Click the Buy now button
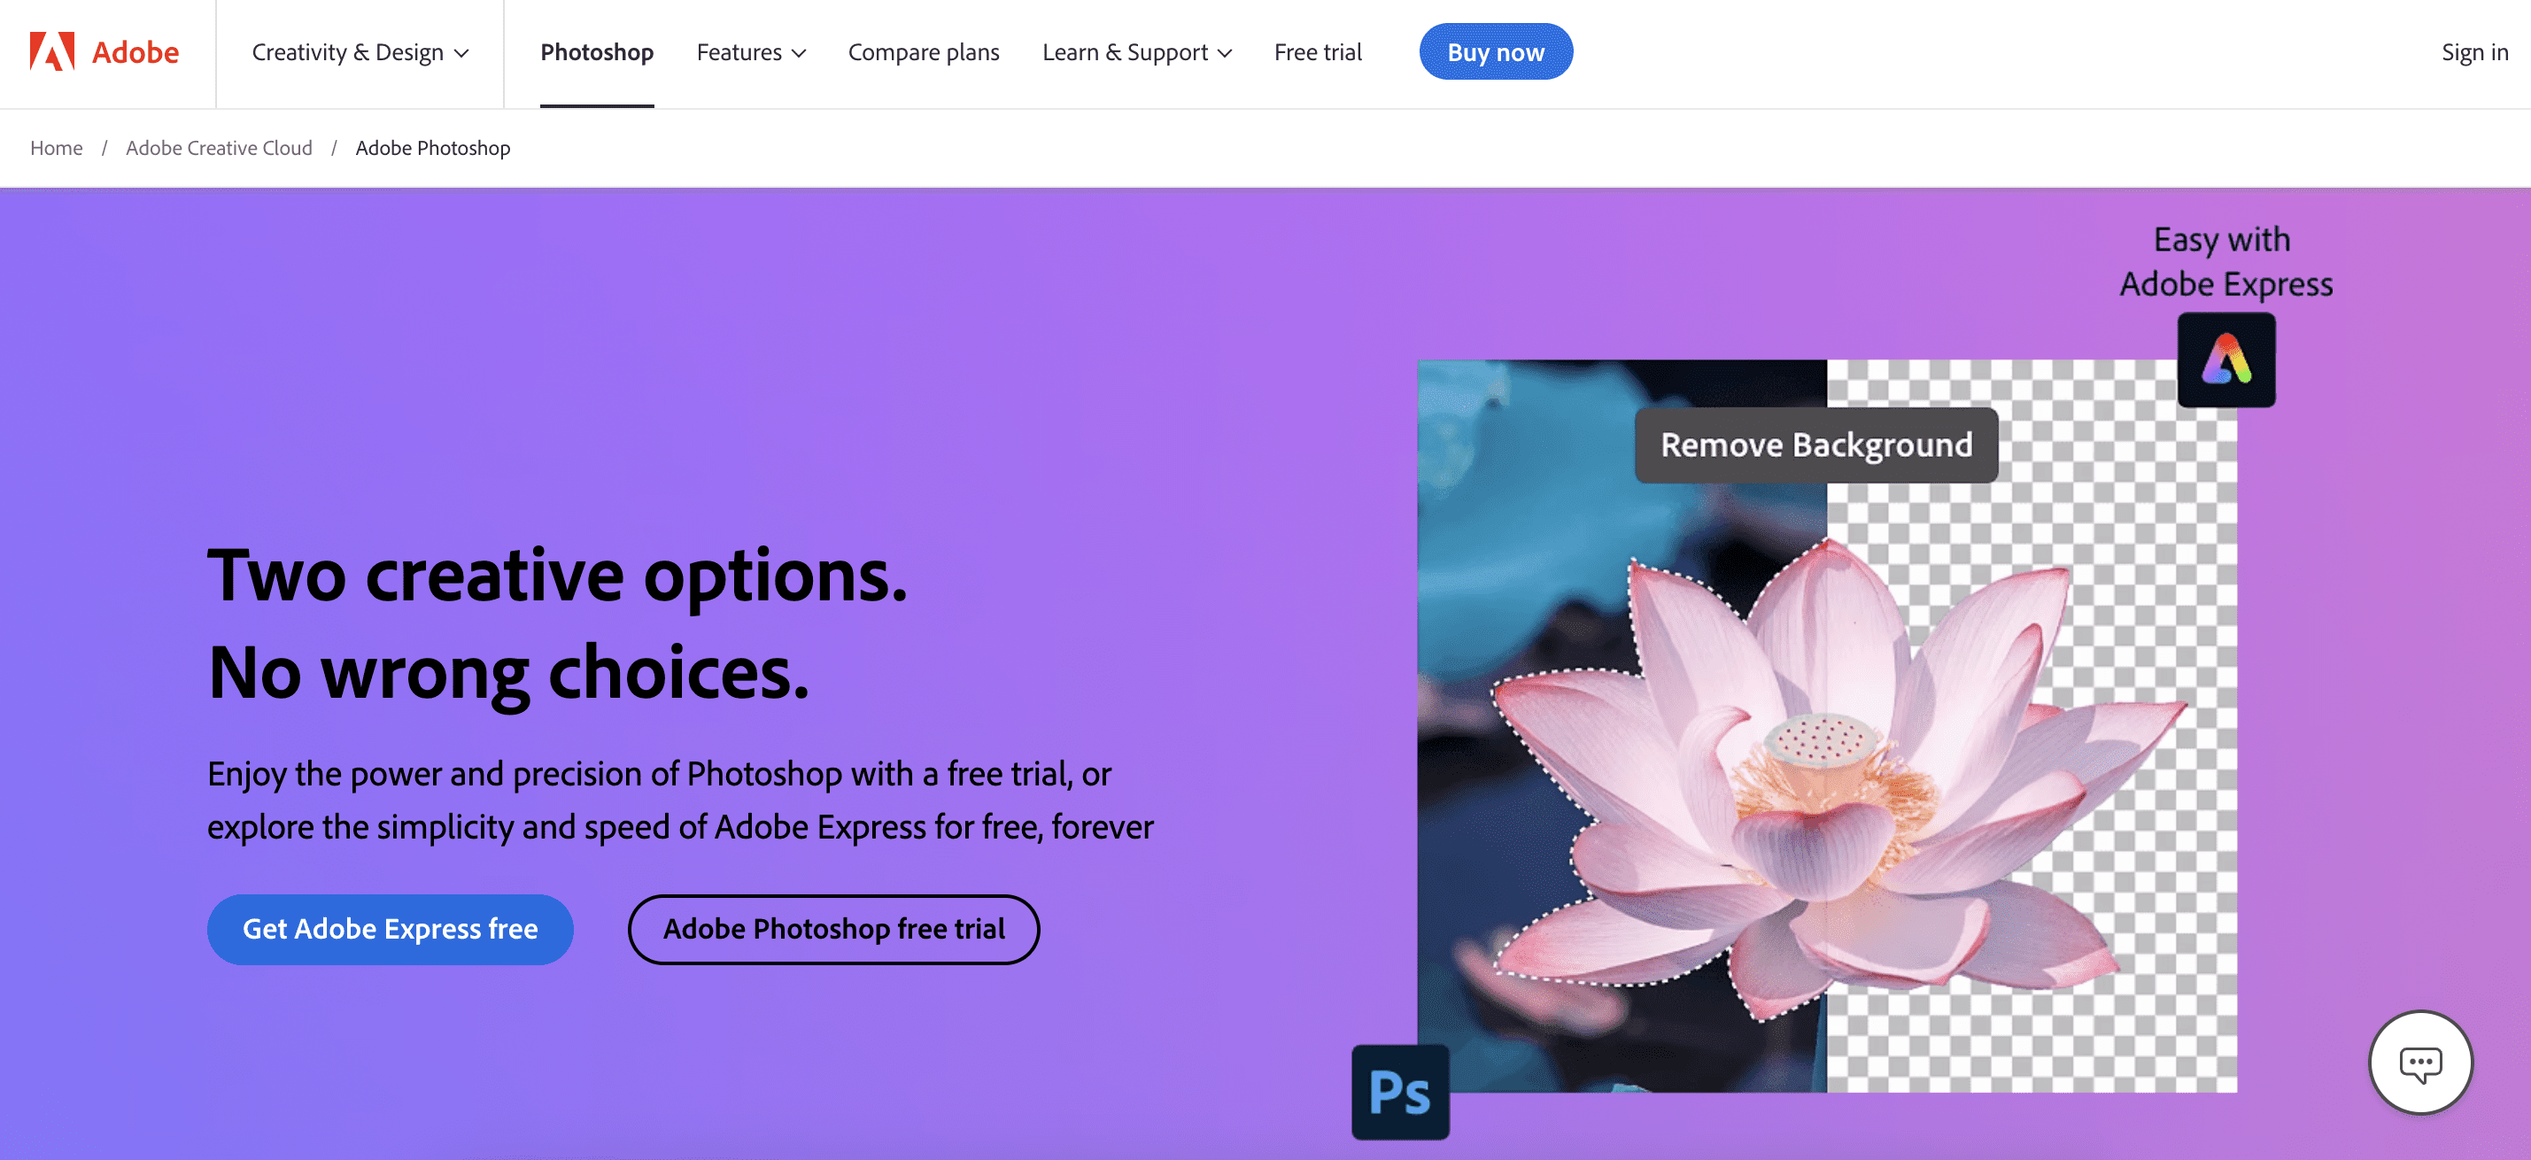Image resolution: width=2531 pixels, height=1160 pixels. [1495, 51]
